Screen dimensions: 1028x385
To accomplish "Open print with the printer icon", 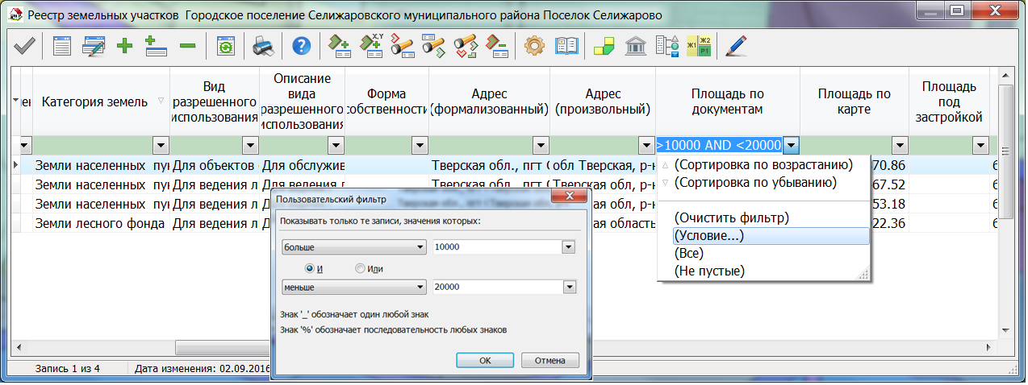I will pyautogui.click(x=264, y=46).
